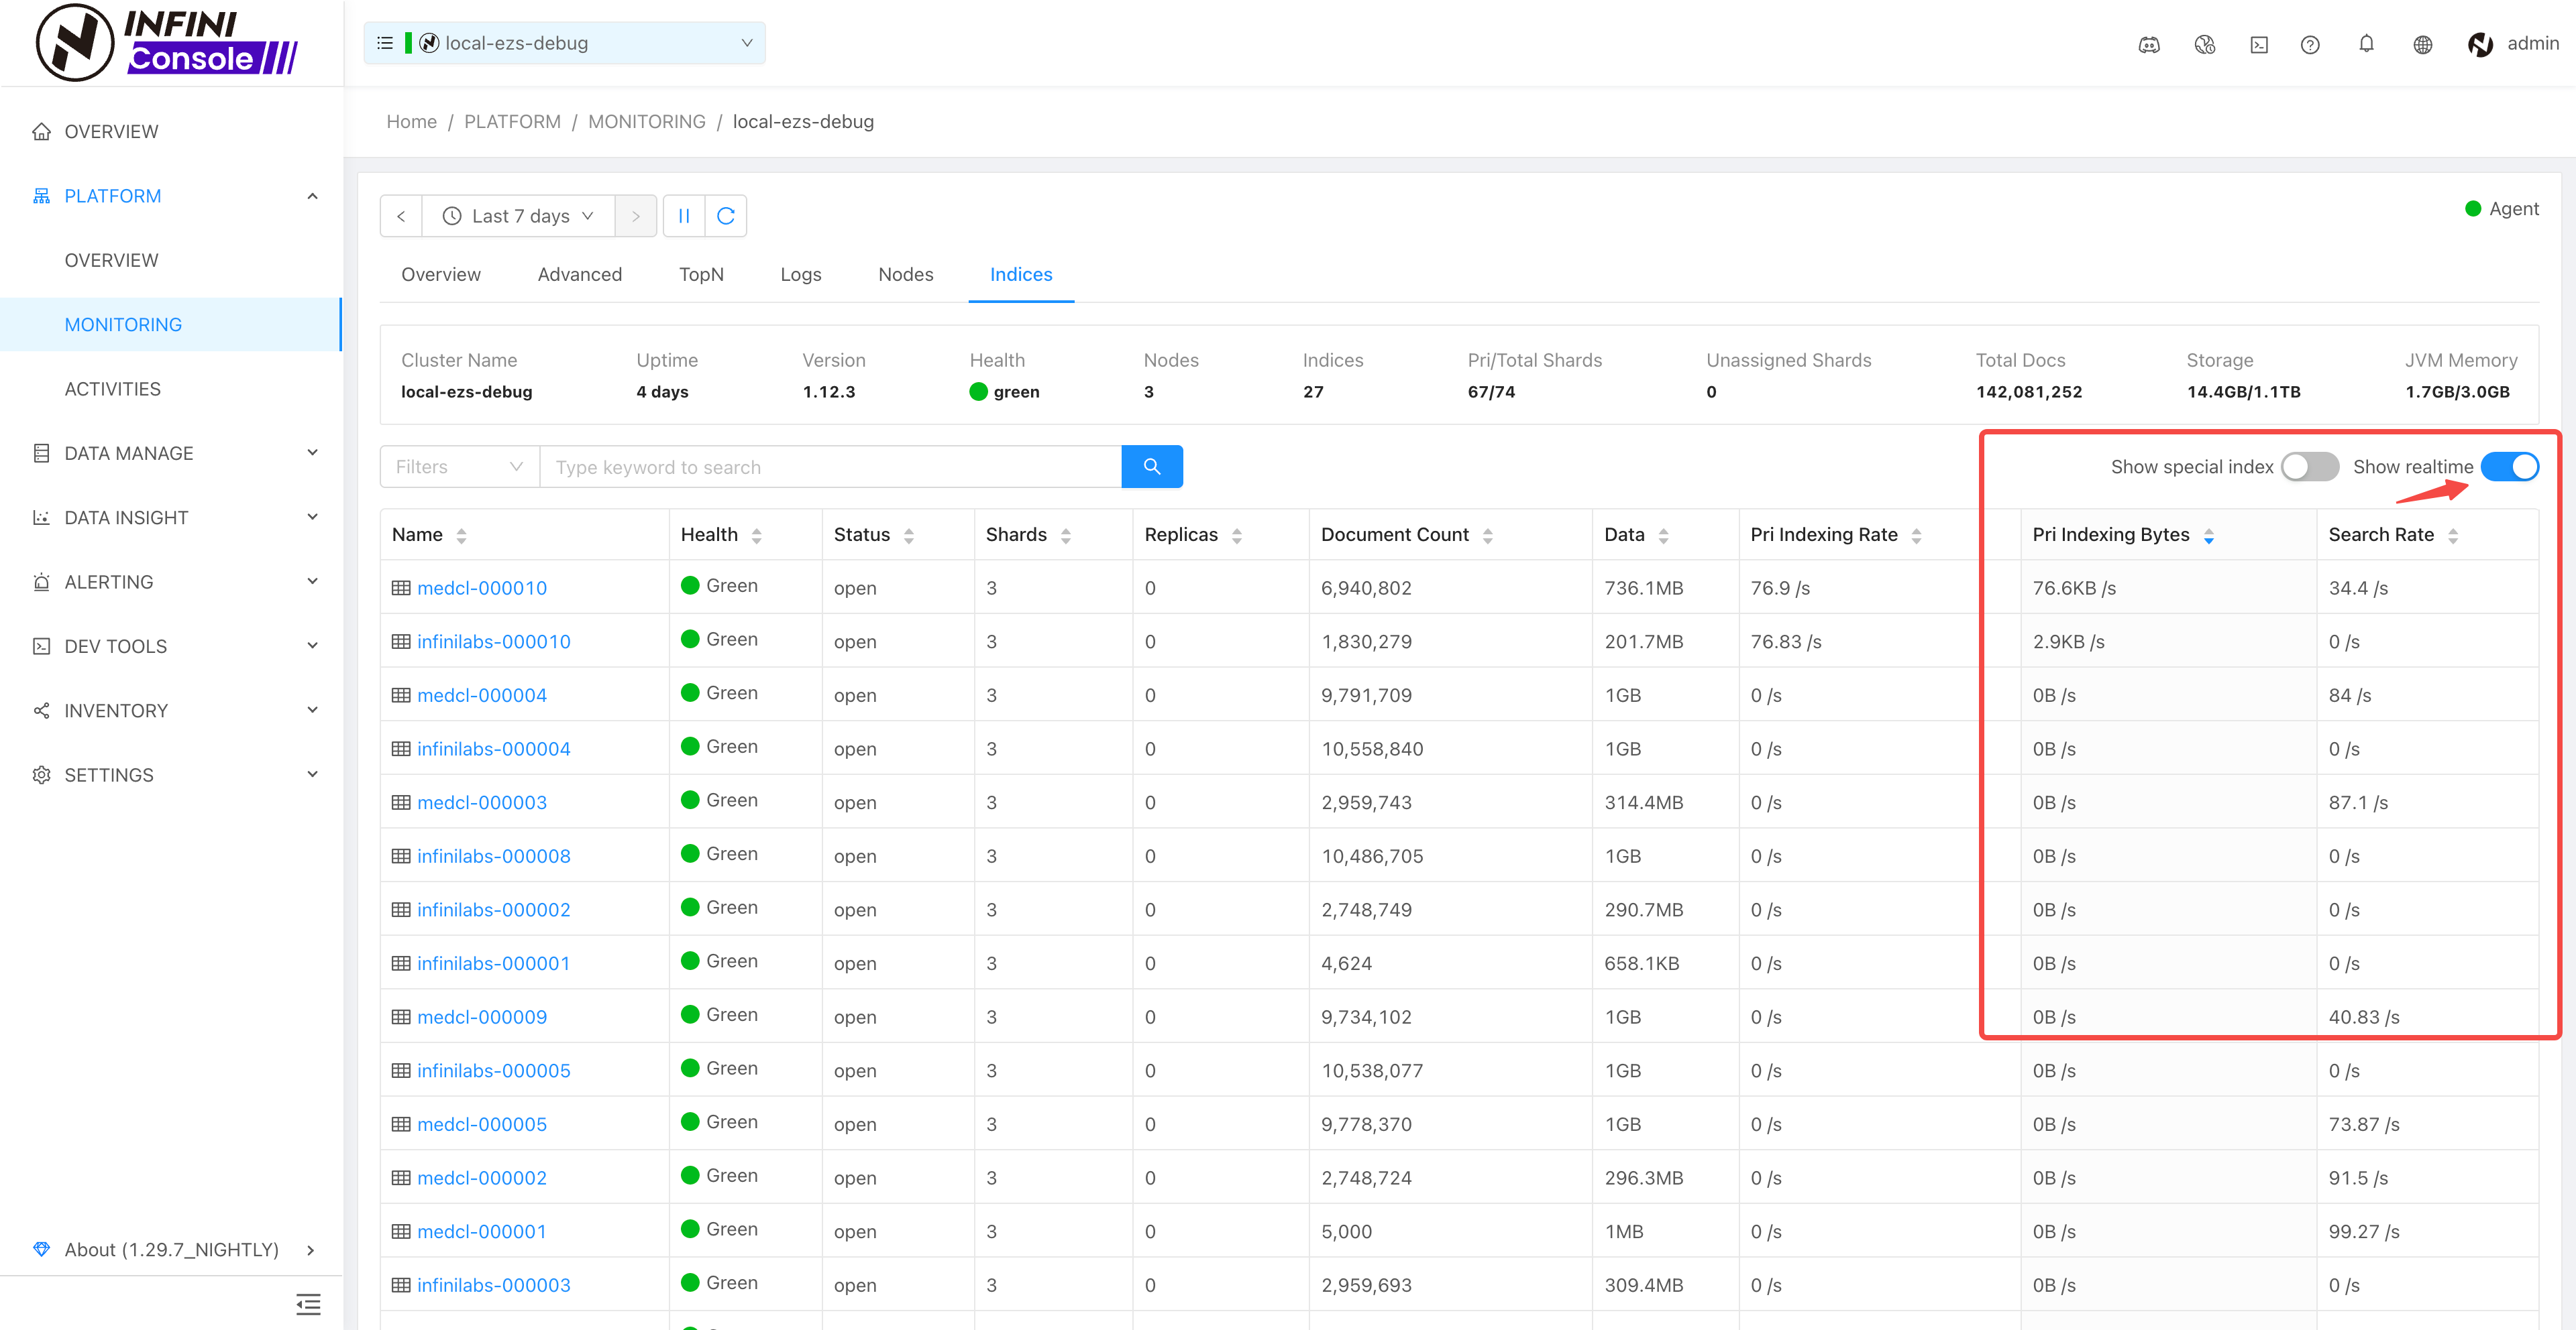Go to Home in breadcrumb
This screenshot has height=1330, width=2576.
coord(412,121)
